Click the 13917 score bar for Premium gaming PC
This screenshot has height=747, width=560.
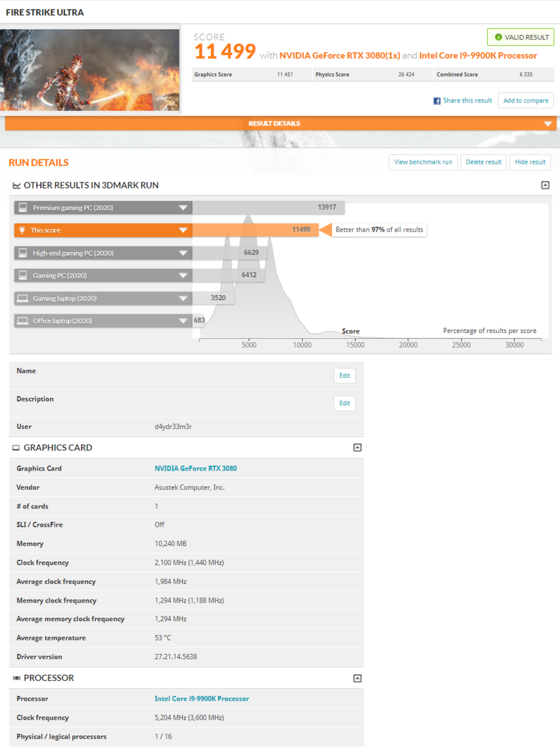(268, 208)
